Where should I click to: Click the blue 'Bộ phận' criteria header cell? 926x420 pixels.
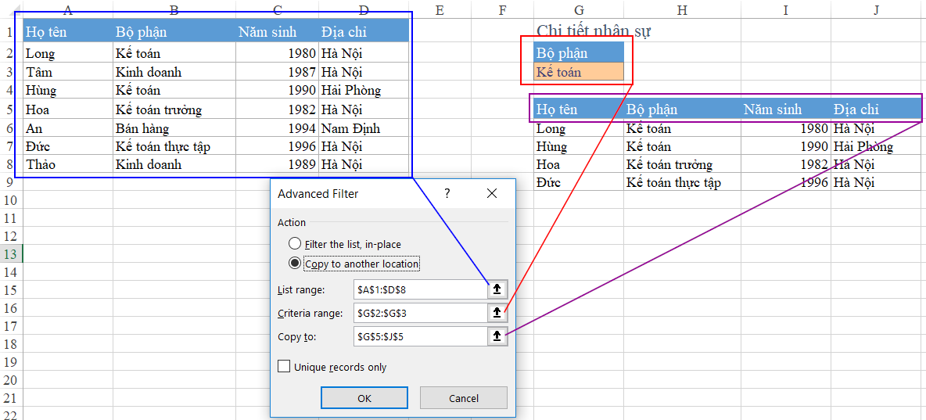pos(579,53)
